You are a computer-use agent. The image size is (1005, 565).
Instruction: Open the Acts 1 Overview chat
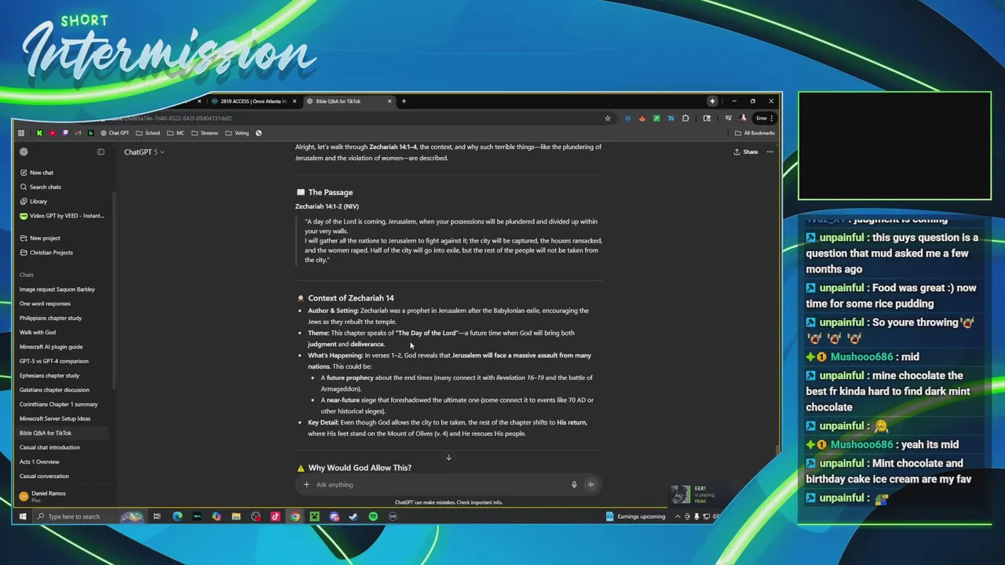[x=39, y=462]
